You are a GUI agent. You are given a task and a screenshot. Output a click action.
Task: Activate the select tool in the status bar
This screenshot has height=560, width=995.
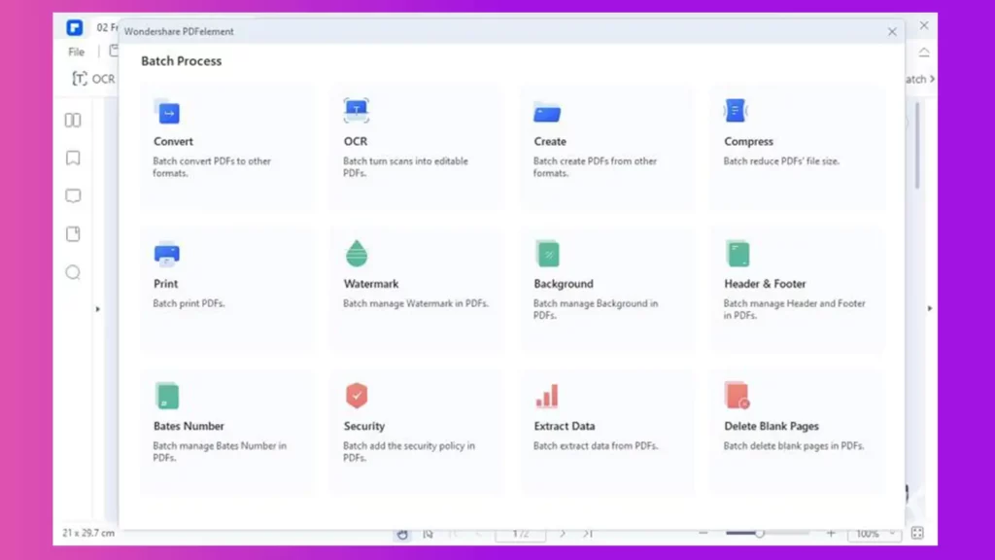pyautogui.click(x=429, y=534)
